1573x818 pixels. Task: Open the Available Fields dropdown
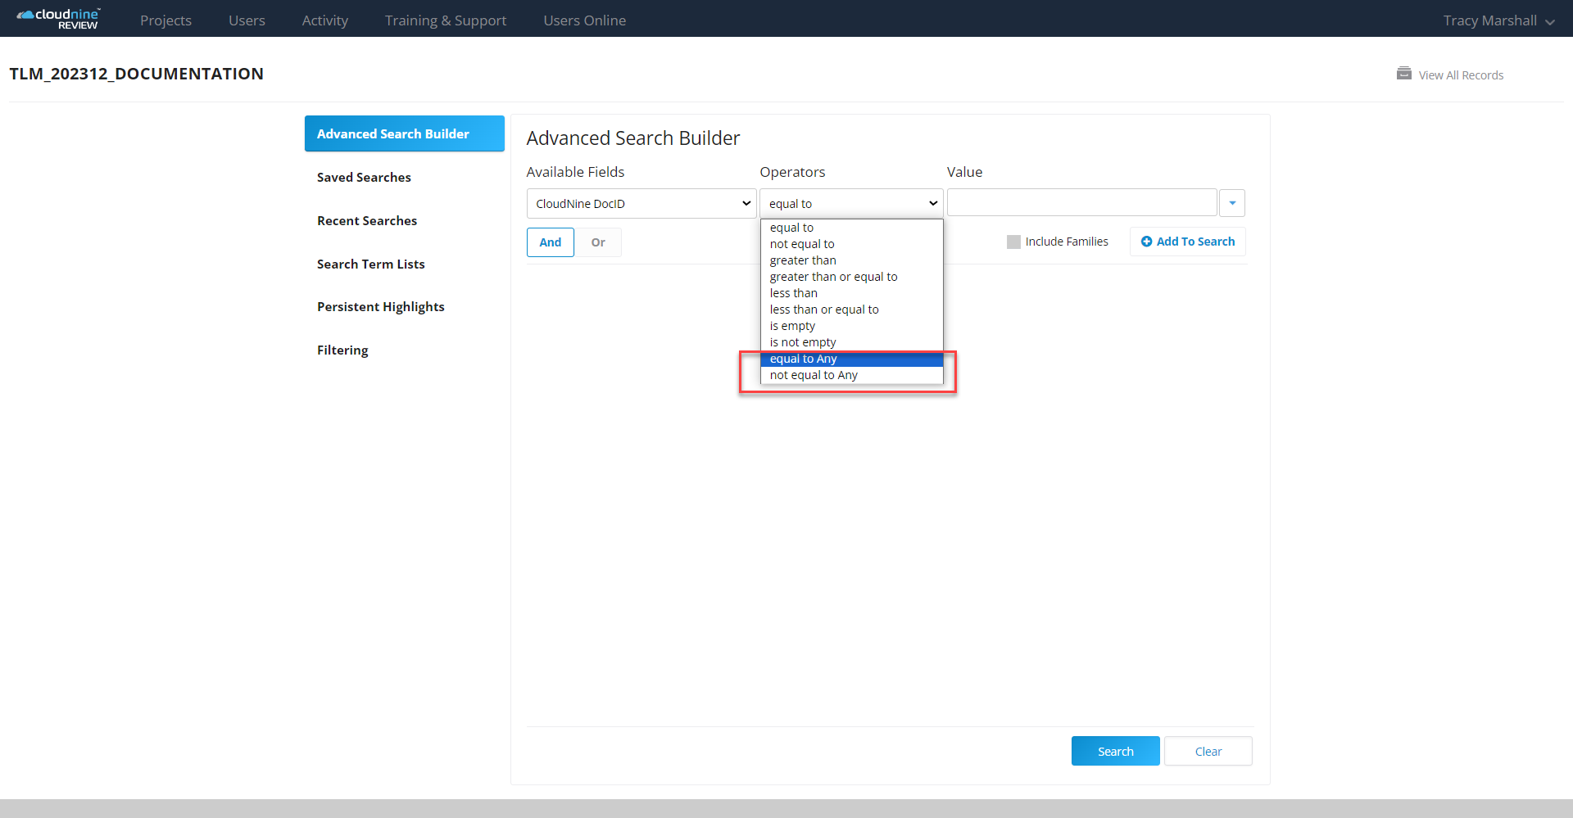(641, 204)
